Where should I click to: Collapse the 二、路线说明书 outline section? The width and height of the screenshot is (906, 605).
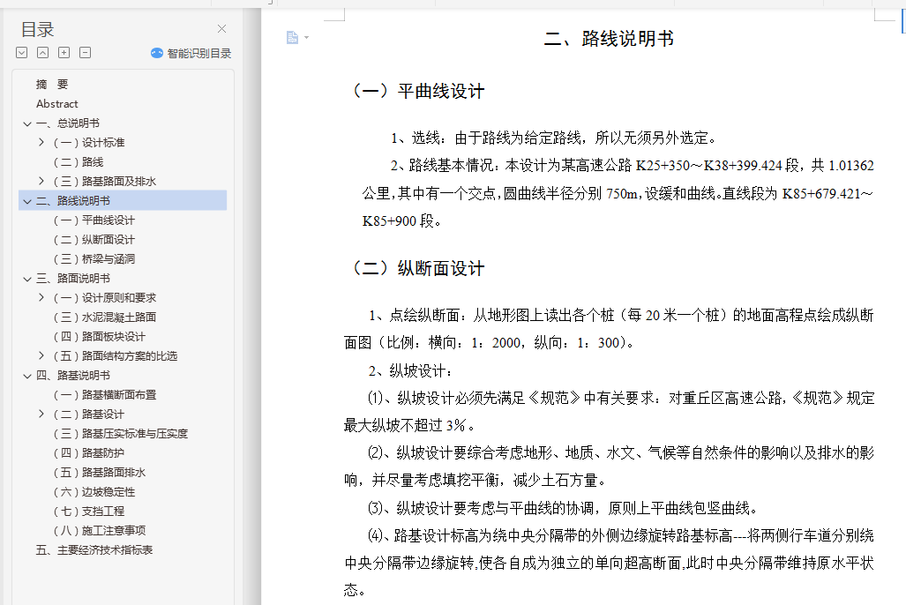click(27, 201)
